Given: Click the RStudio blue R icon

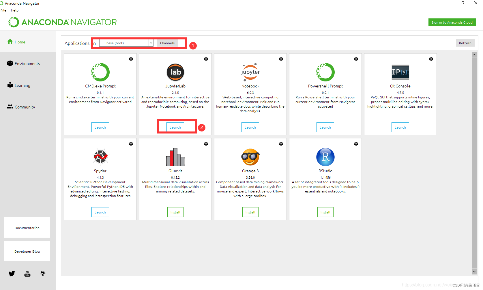Looking at the screenshot, I should (325, 157).
